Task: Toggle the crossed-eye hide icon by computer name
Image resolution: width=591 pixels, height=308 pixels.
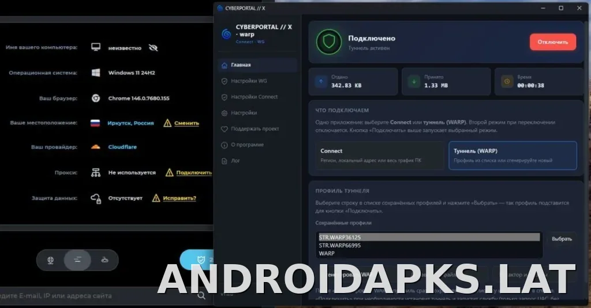Action: 153,48
